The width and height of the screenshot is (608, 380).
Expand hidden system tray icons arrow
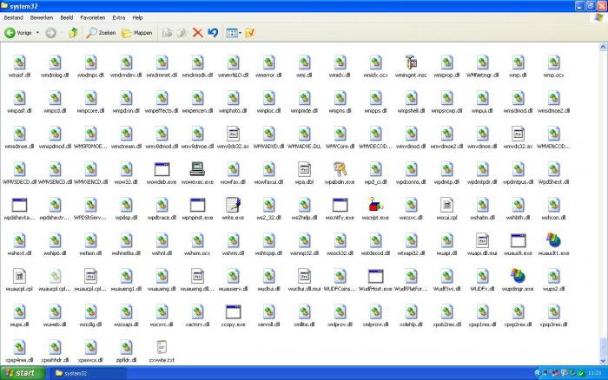[x=538, y=373]
